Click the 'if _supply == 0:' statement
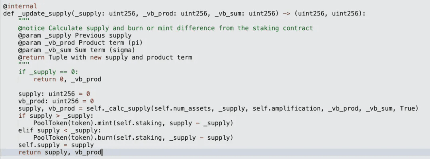This screenshot has height=159, width=430. (49, 72)
